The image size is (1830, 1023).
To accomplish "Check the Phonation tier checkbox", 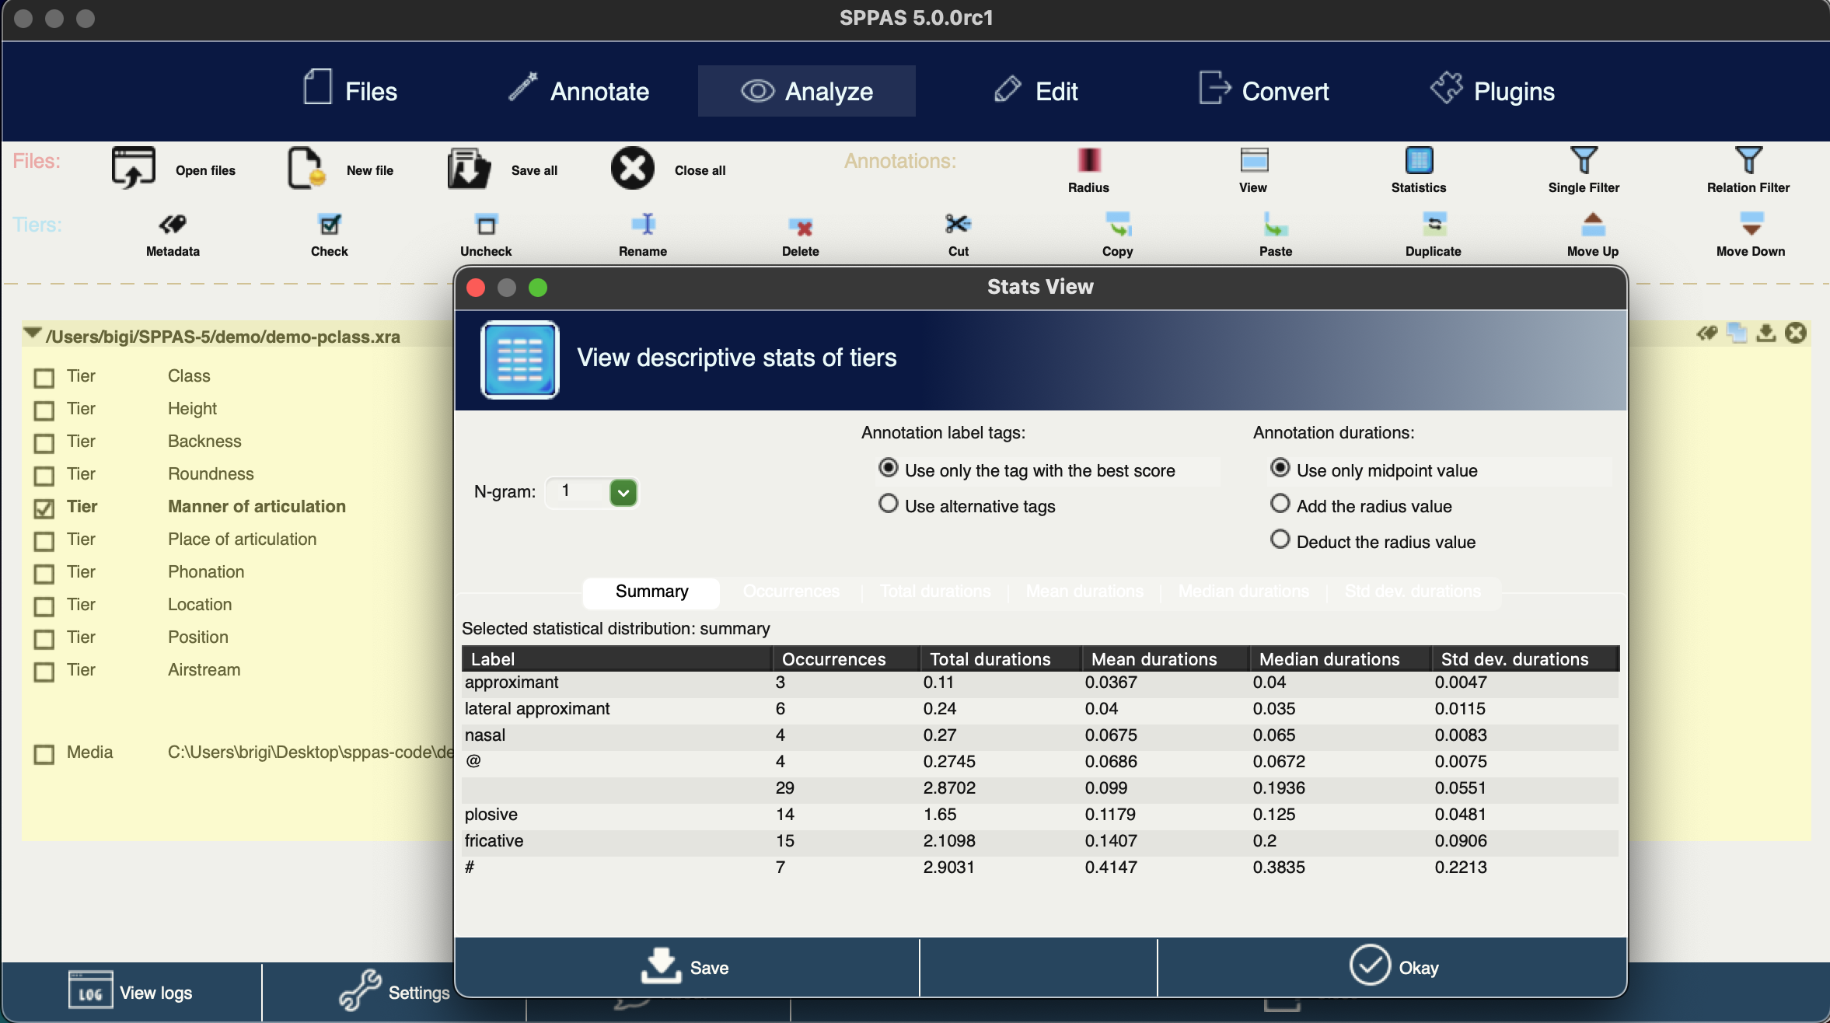I will click(44, 572).
